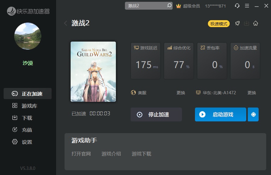Change the 美服 region via 更换
Viewport: 271px width, 175px height.
pyautogui.click(x=181, y=93)
